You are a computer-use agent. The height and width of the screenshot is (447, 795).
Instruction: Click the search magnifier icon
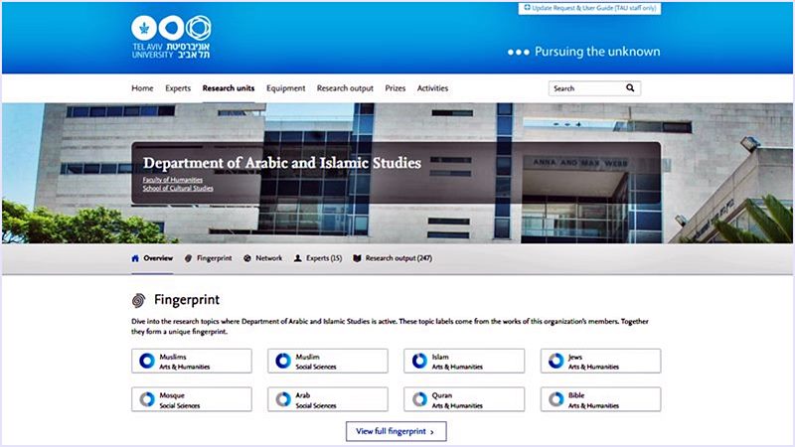630,88
